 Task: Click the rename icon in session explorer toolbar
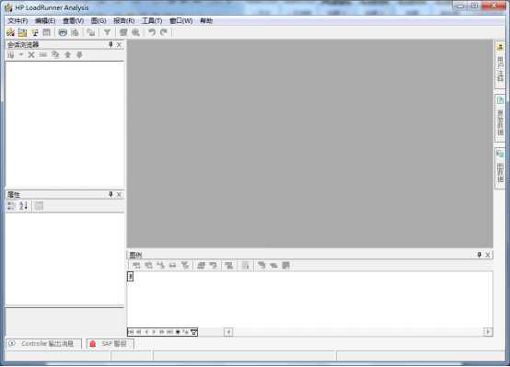43,55
